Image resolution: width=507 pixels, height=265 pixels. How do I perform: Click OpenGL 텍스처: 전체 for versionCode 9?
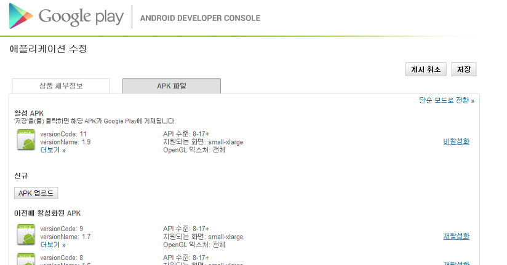tap(194, 245)
